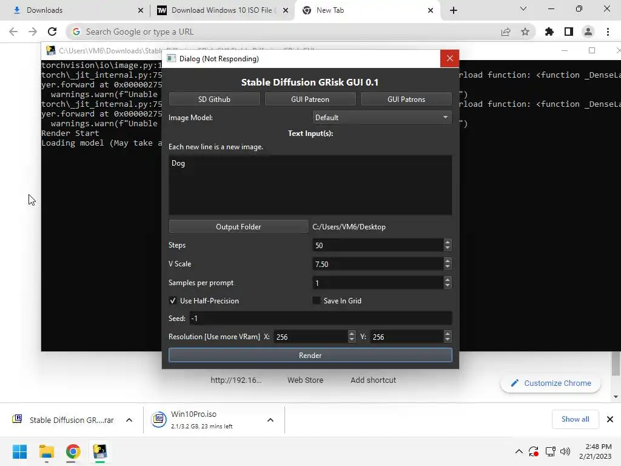Image resolution: width=621 pixels, height=466 pixels.
Task: Open a new browser tab
Action: point(454,10)
